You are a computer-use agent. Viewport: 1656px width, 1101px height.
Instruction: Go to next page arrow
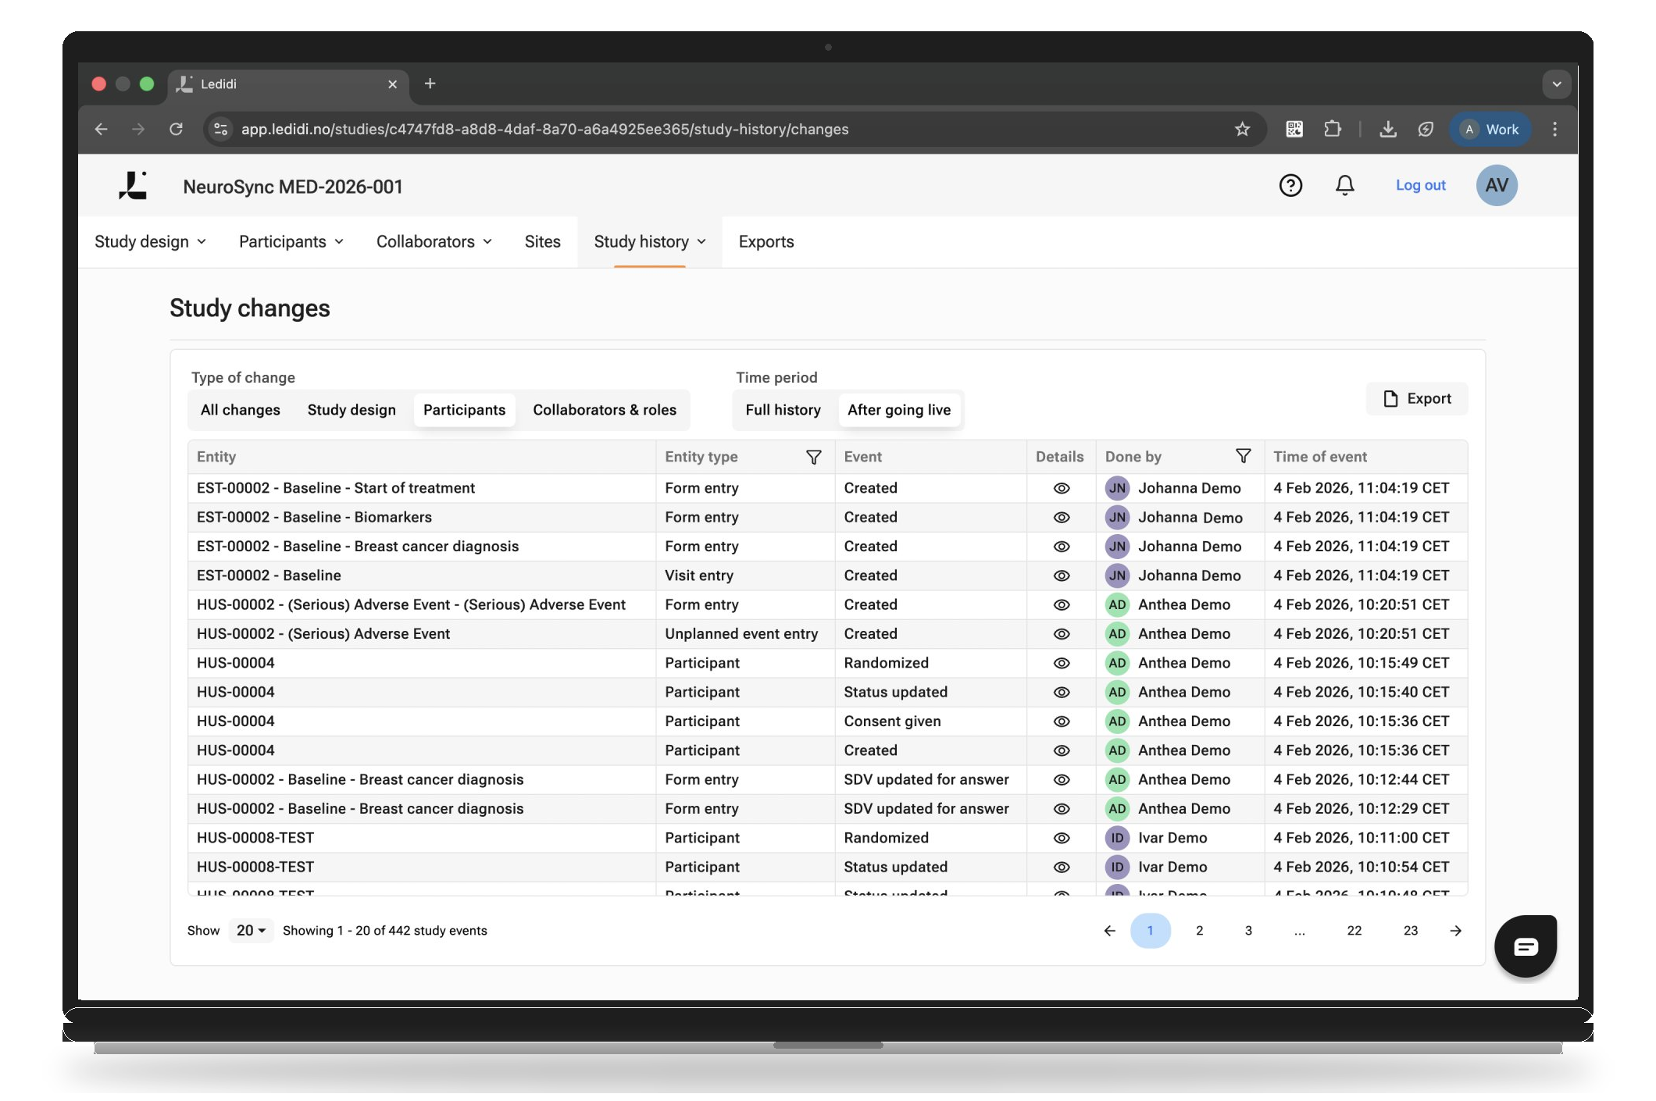(x=1455, y=931)
